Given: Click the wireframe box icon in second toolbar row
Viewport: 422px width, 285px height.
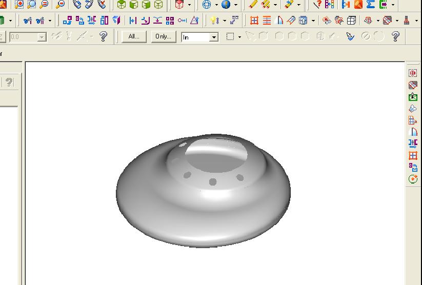Looking at the screenshot, I should point(351,21).
